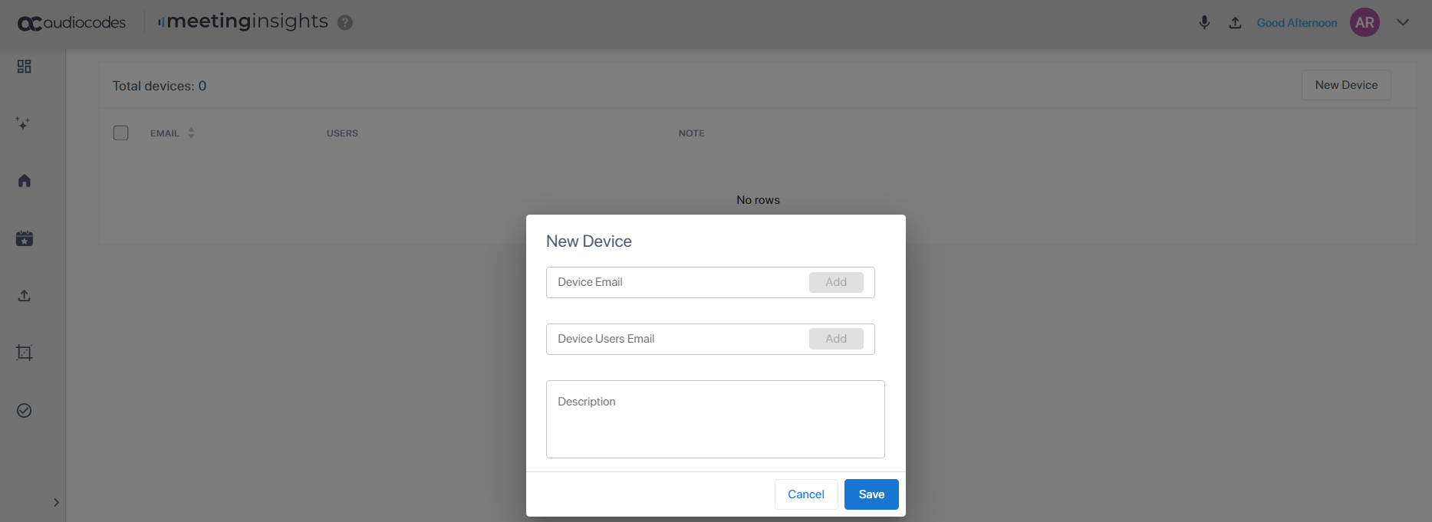Click the AR user avatar

coord(1365,22)
